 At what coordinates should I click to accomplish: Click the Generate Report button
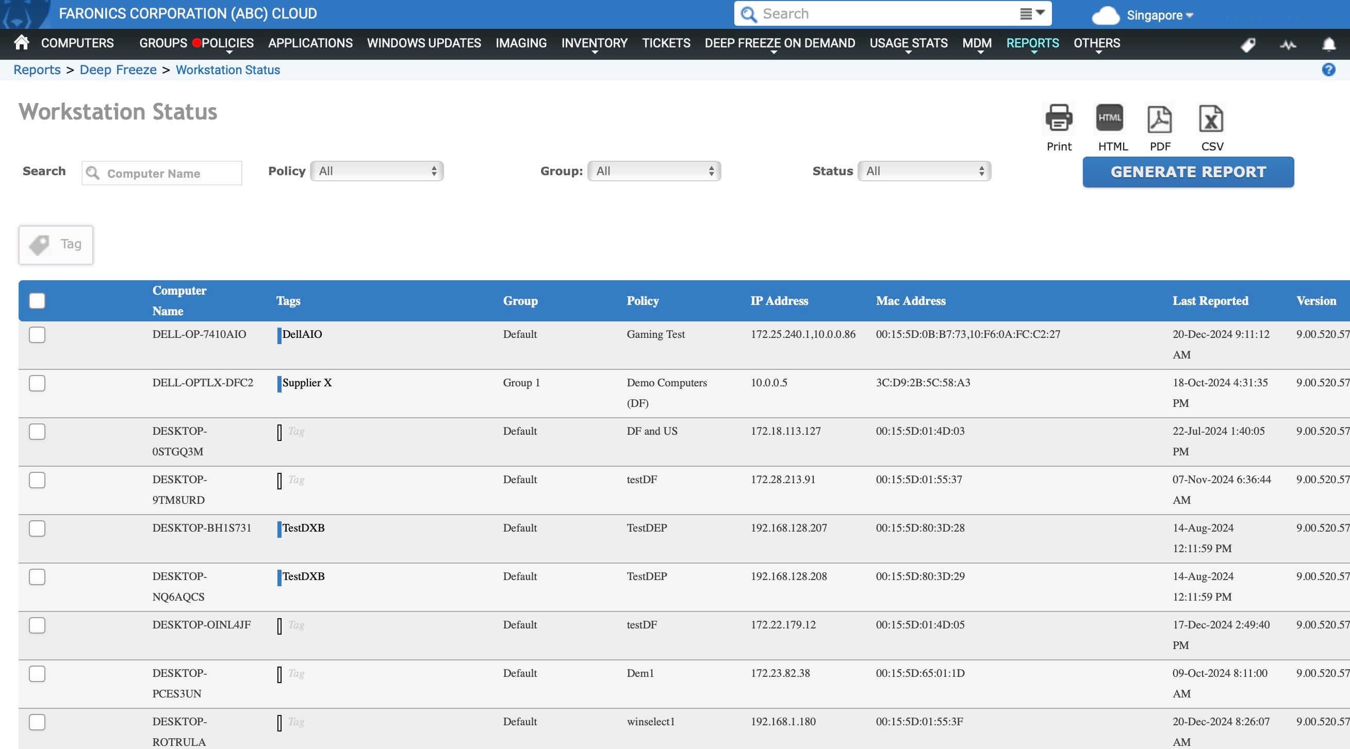(x=1188, y=172)
